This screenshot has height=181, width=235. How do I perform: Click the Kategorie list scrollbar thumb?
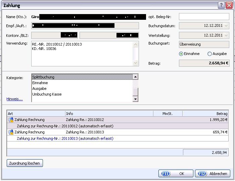coord(135,92)
